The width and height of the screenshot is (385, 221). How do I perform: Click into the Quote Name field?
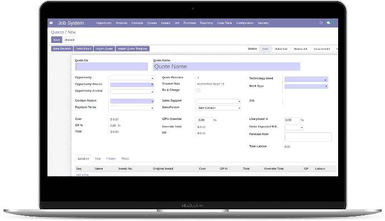coord(227,66)
